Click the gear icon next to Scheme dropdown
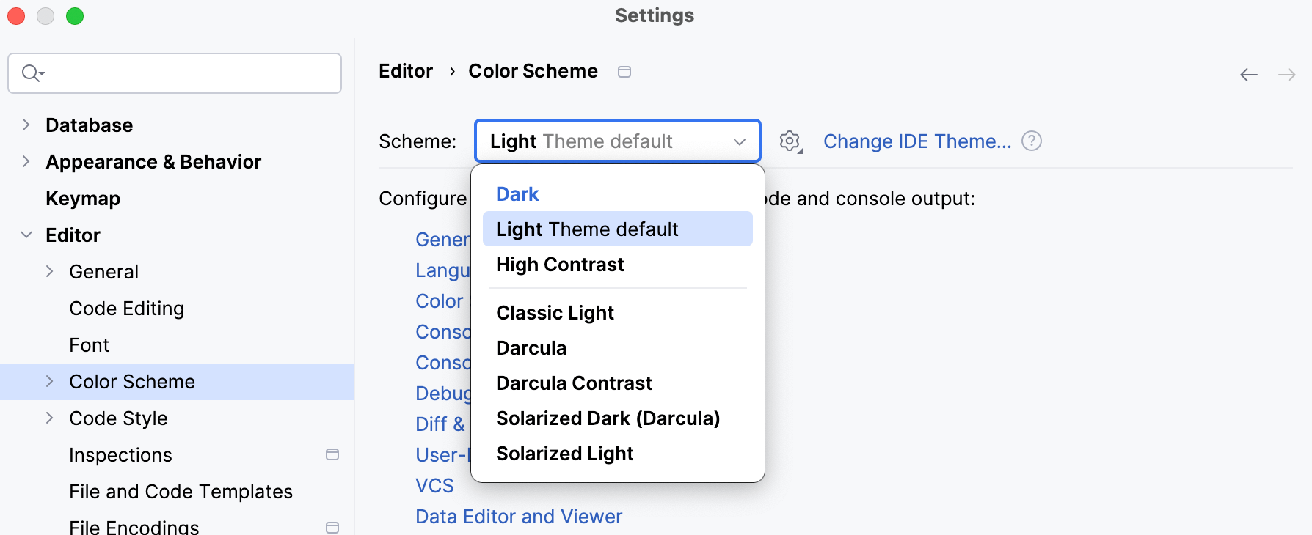Viewport: 1312px width, 535px height. [790, 141]
